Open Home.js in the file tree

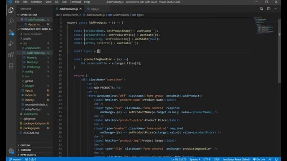[x=32, y=58]
